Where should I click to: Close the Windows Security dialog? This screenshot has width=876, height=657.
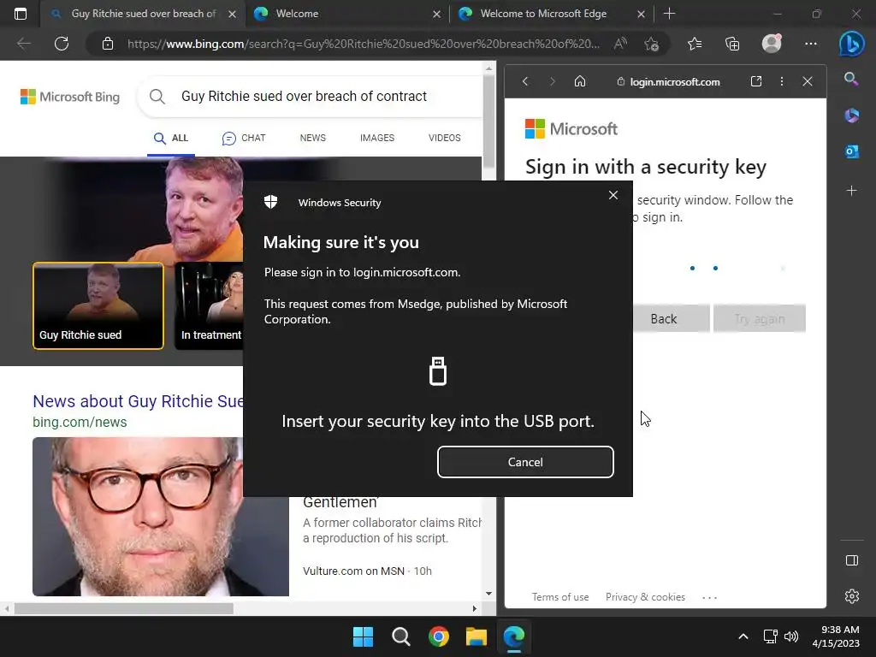pos(613,195)
